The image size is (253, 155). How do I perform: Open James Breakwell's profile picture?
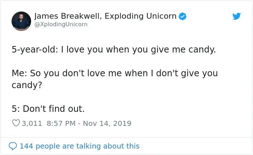pos(21,21)
